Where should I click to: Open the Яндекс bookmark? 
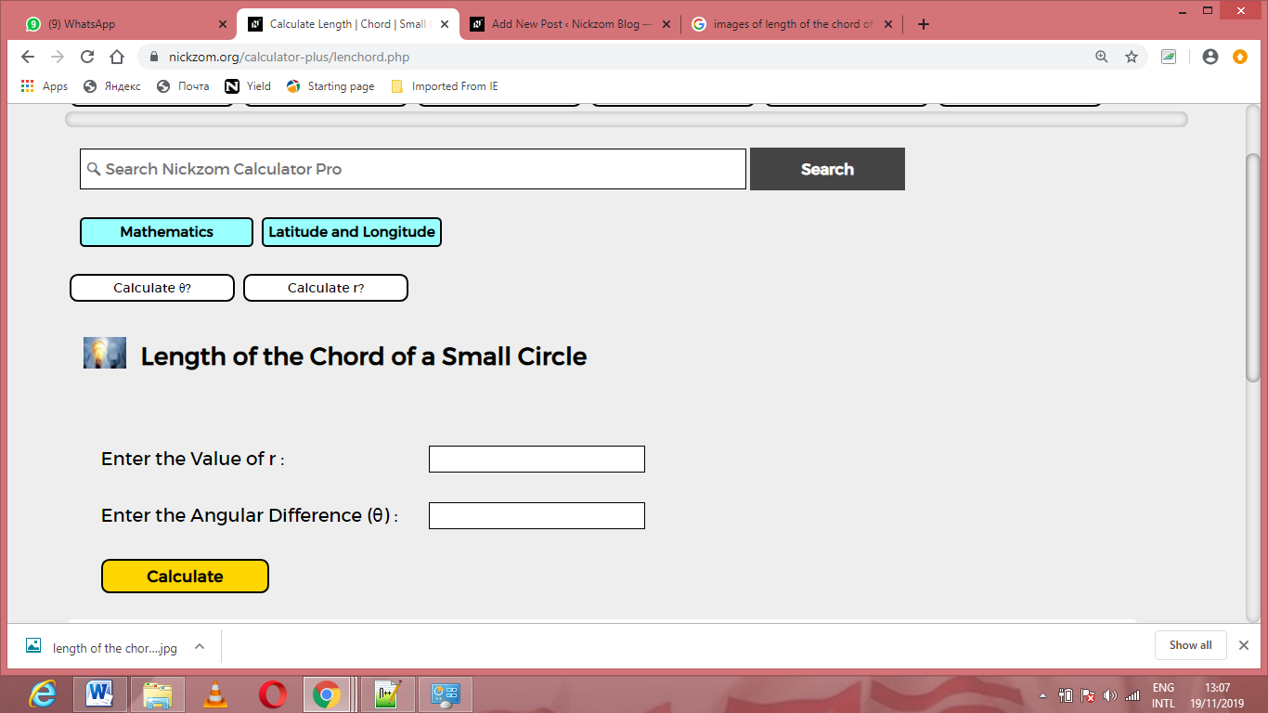[112, 86]
